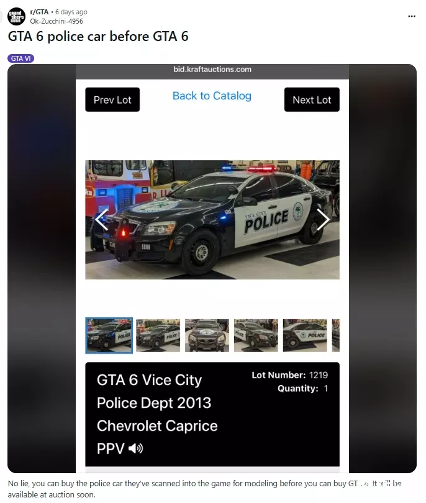This screenshot has height=503, width=426.
Task: Select the first highlighted police car thumbnail
Action: [x=109, y=335]
